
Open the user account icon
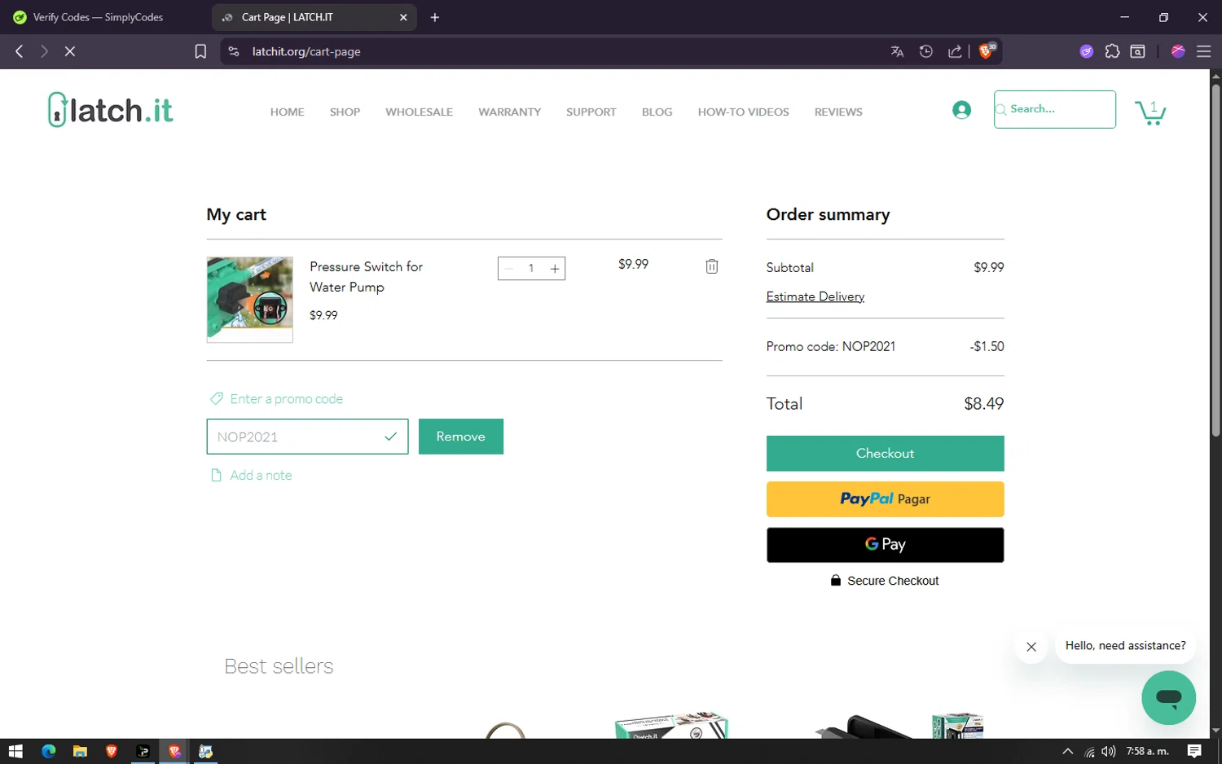point(961,110)
